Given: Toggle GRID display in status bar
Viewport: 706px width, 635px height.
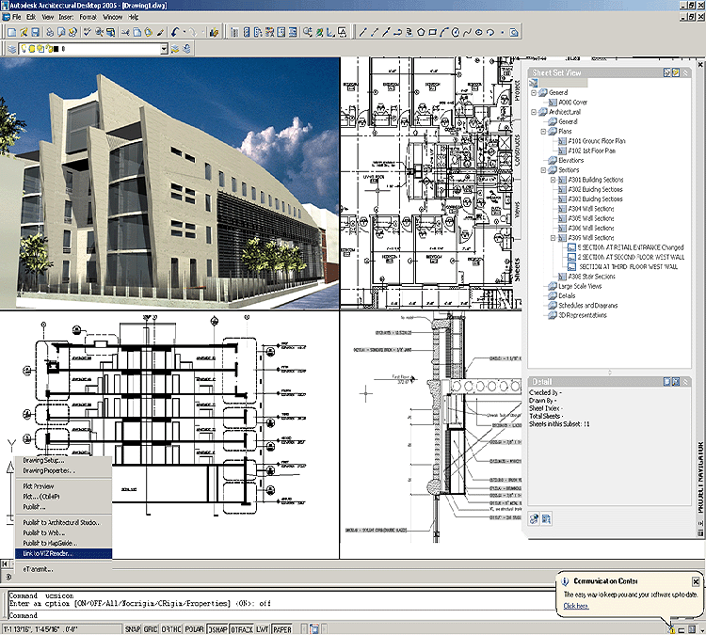Looking at the screenshot, I should [x=151, y=629].
